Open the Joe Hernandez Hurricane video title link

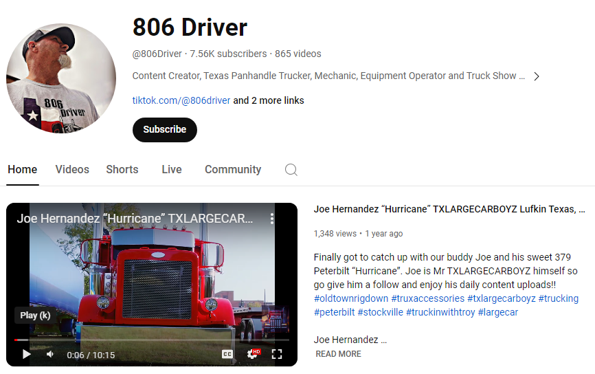pyautogui.click(x=449, y=209)
